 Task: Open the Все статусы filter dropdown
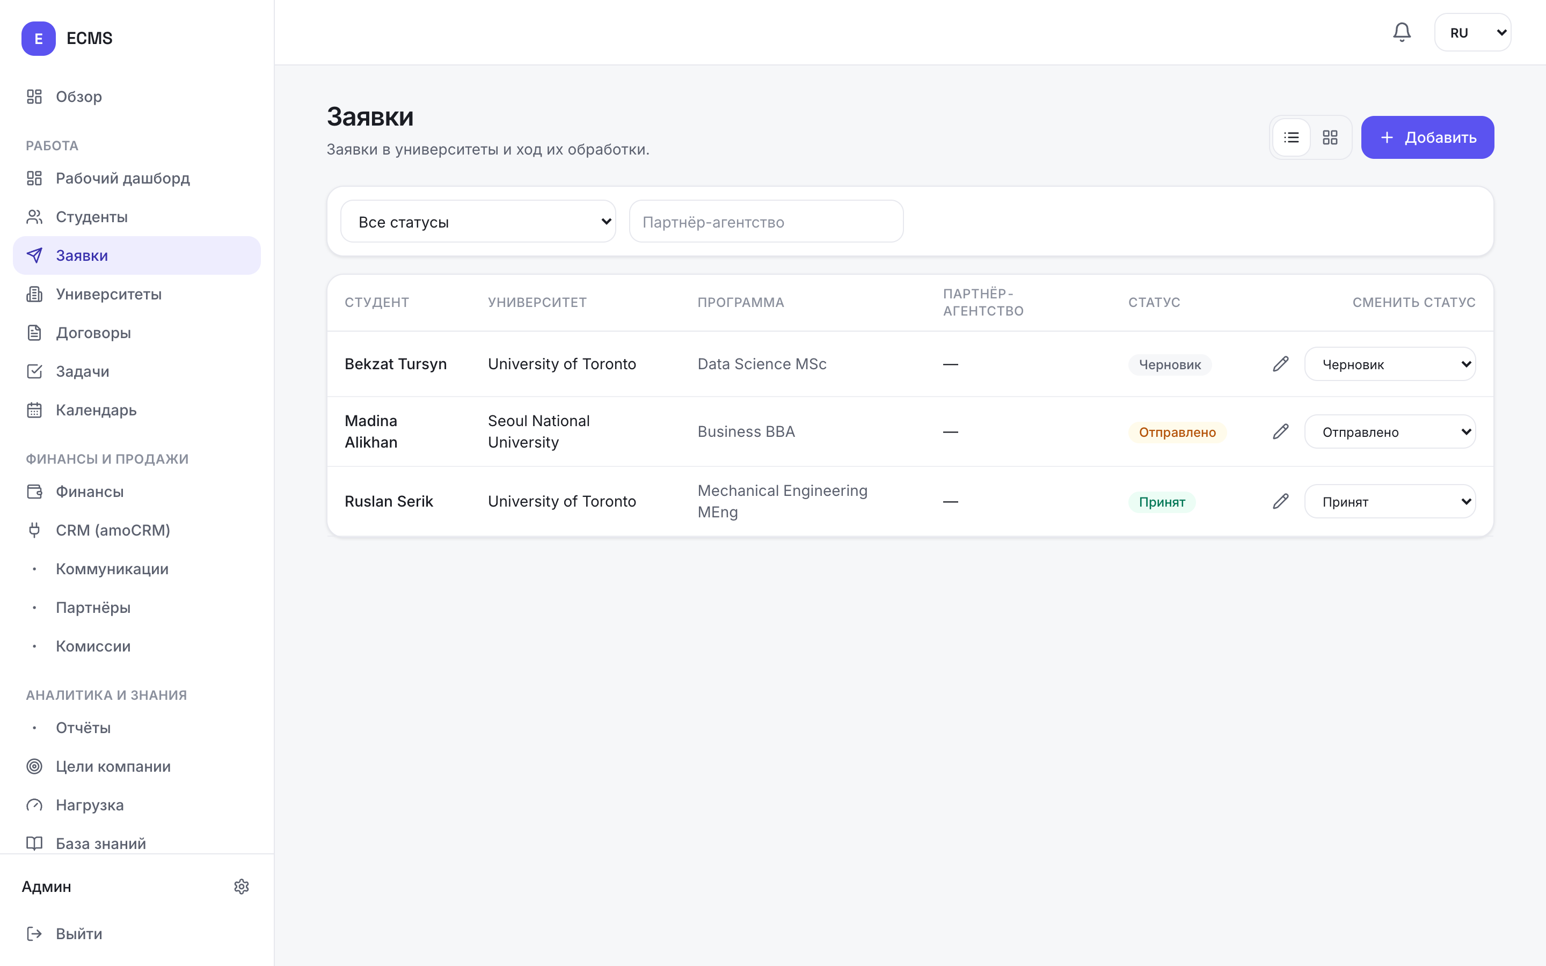tap(478, 222)
